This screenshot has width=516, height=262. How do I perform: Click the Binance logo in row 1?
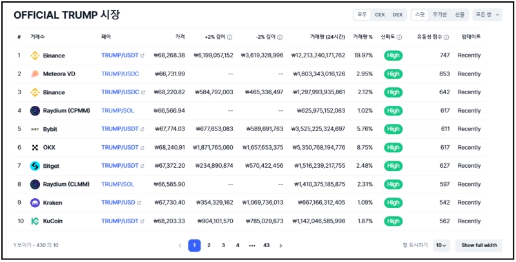(35, 55)
